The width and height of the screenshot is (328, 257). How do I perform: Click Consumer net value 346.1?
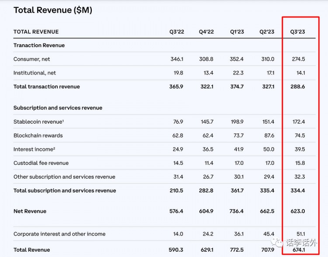coord(177,59)
